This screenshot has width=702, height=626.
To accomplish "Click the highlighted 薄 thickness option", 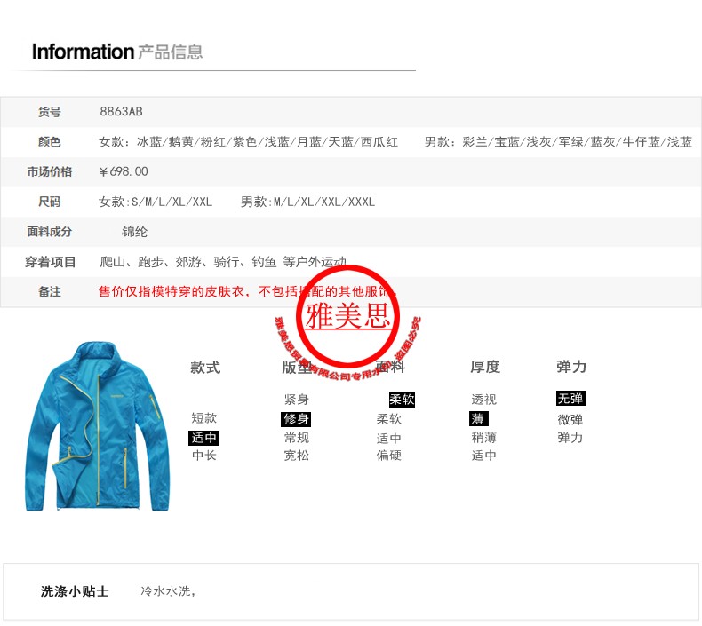I will [x=479, y=419].
